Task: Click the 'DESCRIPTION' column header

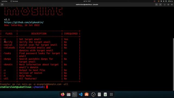Action: point(39,34)
